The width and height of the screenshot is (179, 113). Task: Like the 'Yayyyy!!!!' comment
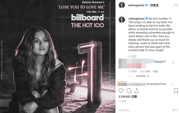tap(173, 63)
